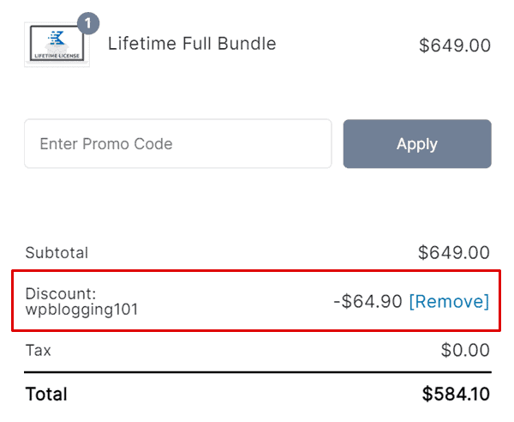The height and width of the screenshot is (422, 514).
Task: Click the Apply button
Action: [x=417, y=144]
